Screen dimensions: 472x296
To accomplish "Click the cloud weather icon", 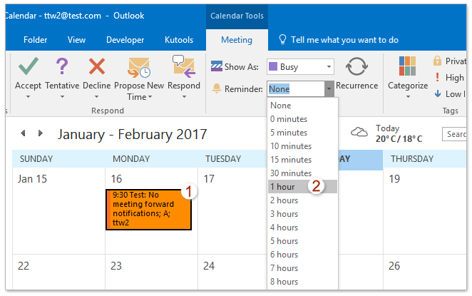I will click(x=359, y=132).
